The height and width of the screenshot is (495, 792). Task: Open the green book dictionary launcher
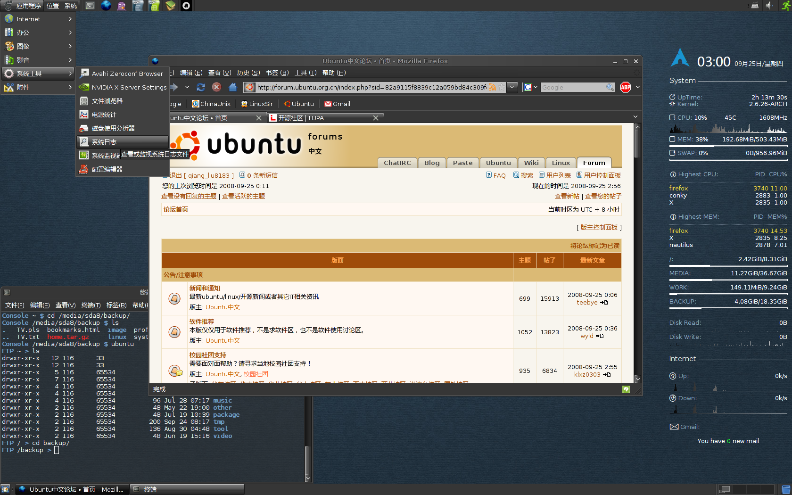[170, 6]
